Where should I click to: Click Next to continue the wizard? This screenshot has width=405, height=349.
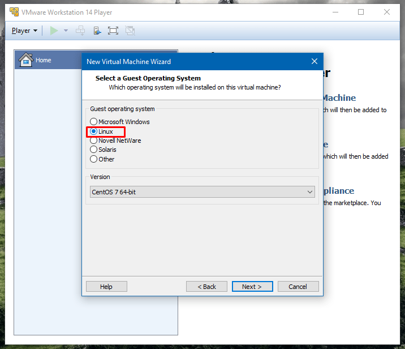(x=252, y=287)
